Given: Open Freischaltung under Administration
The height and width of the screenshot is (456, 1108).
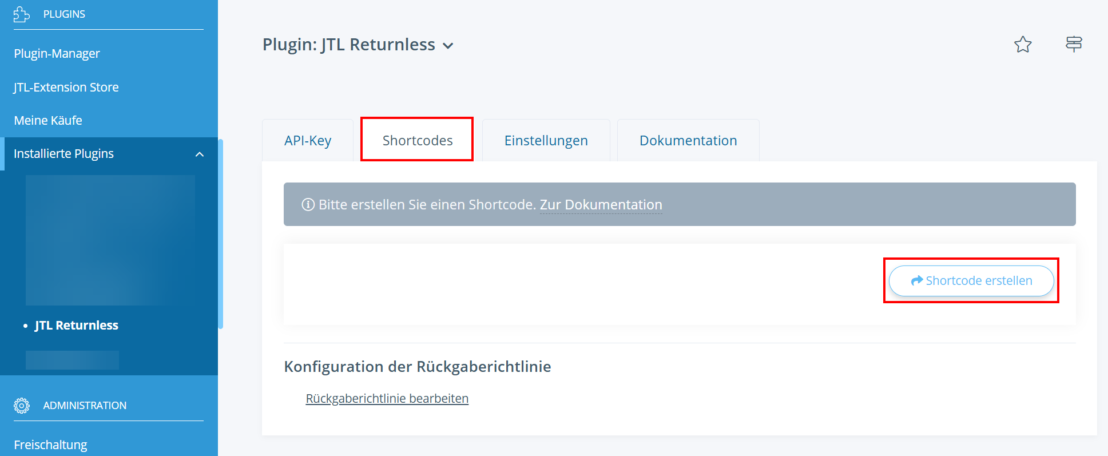Looking at the screenshot, I should 50,445.
